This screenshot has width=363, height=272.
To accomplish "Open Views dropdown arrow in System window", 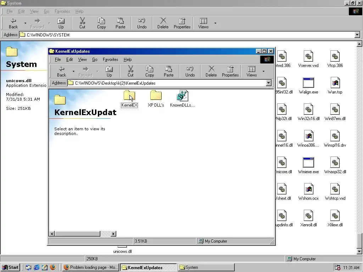I will point(215,23).
